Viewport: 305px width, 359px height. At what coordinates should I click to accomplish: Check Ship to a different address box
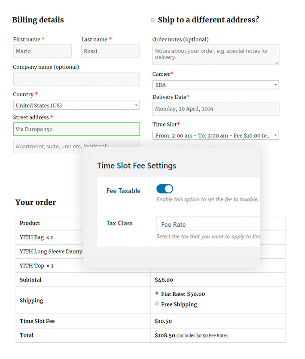click(153, 20)
